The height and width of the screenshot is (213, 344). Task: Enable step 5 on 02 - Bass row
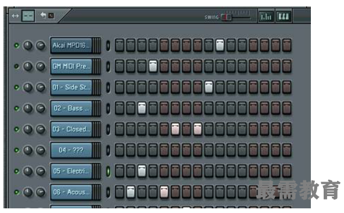point(164,108)
